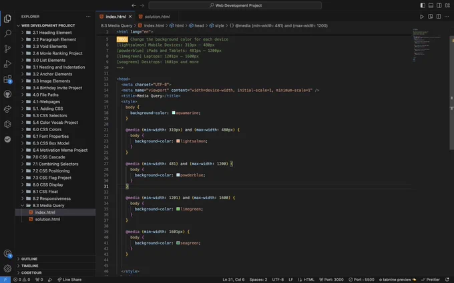This screenshot has height=283, width=454.
Task: Click the limegreen color swatch
Action: tap(178, 209)
